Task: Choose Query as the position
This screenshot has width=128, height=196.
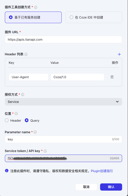Action: [32, 120]
